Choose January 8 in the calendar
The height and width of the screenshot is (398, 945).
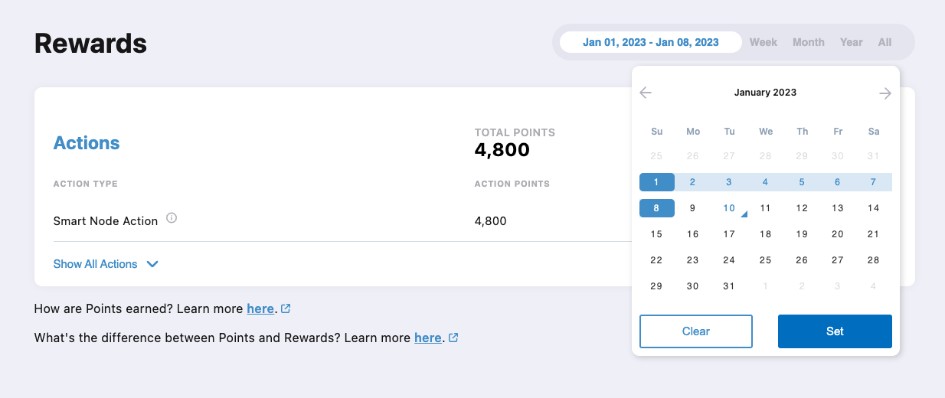click(x=657, y=208)
